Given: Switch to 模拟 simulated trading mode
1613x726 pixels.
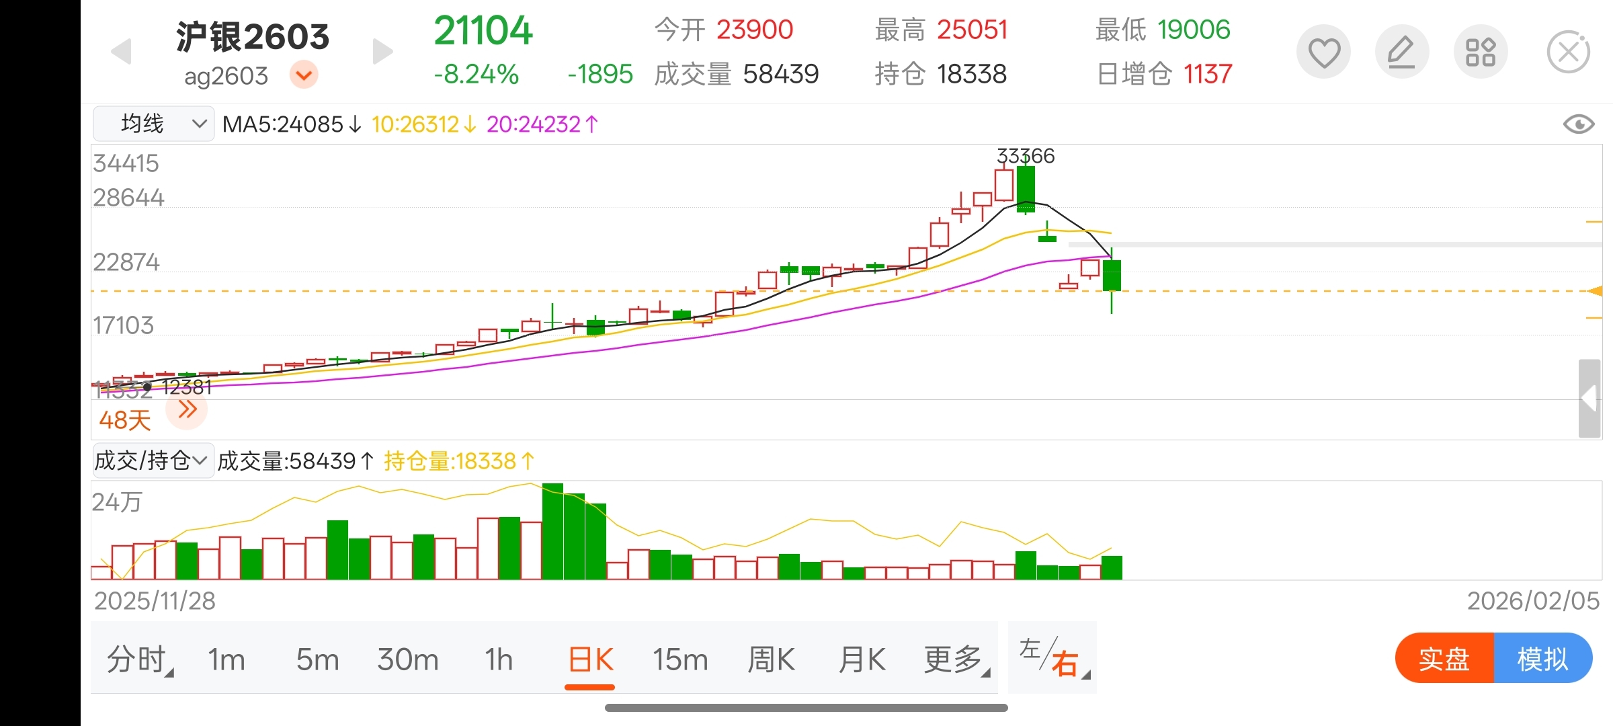Looking at the screenshot, I should 1542,658.
